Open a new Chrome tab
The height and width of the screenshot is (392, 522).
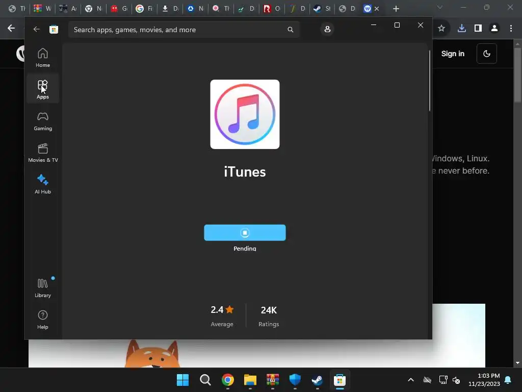coord(396,9)
